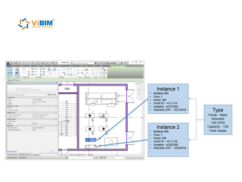Click the Worksets icon in status bar
Screen dimensions: 242x182
point(66,157)
